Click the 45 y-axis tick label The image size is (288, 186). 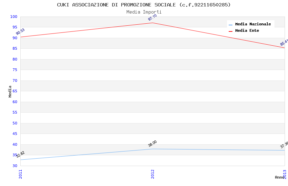(x=15, y=134)
